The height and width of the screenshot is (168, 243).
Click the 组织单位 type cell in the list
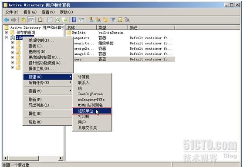tap(106, 43)
